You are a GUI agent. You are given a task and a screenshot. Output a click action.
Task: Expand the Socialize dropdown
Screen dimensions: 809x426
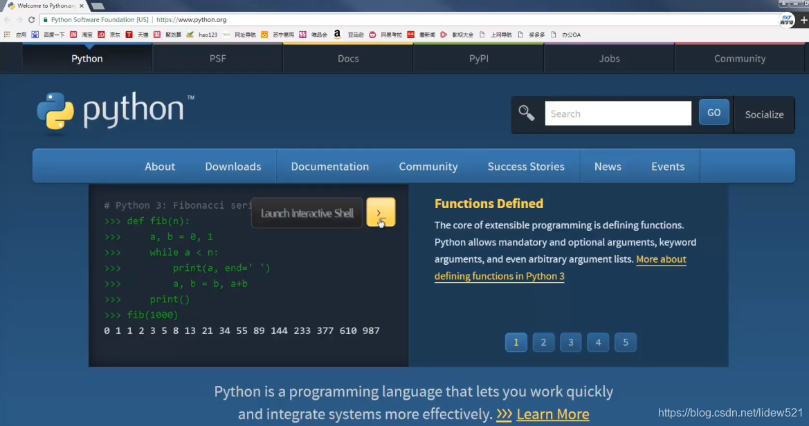[x=765, y=115]
